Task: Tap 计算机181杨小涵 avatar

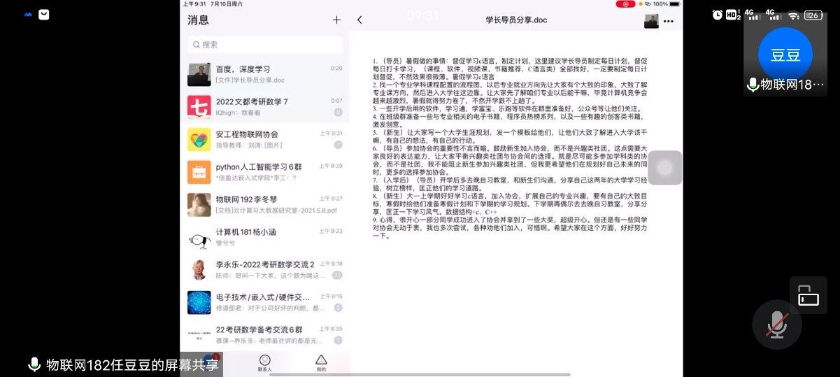Action: (199, 237)
